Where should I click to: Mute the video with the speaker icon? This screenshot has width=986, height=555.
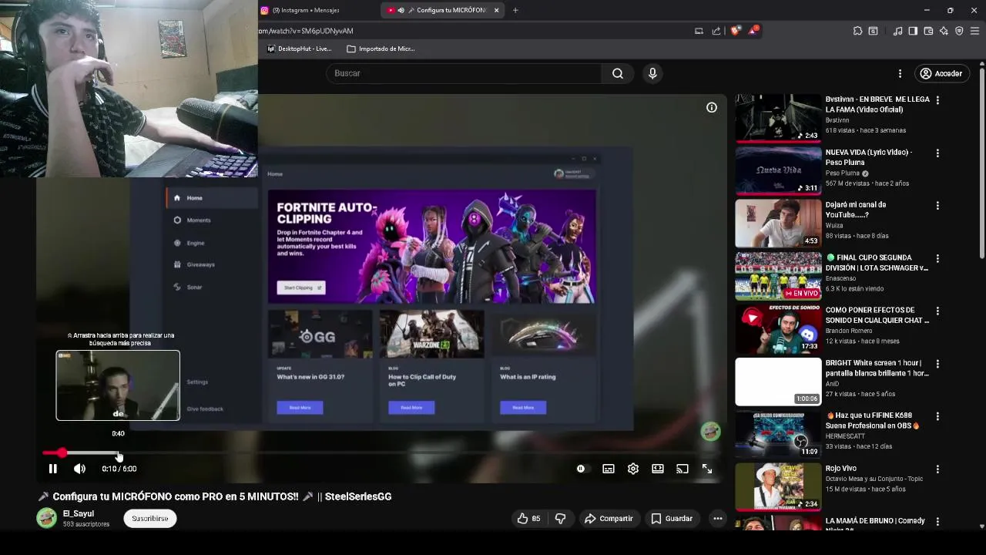[x=79, y=469]
